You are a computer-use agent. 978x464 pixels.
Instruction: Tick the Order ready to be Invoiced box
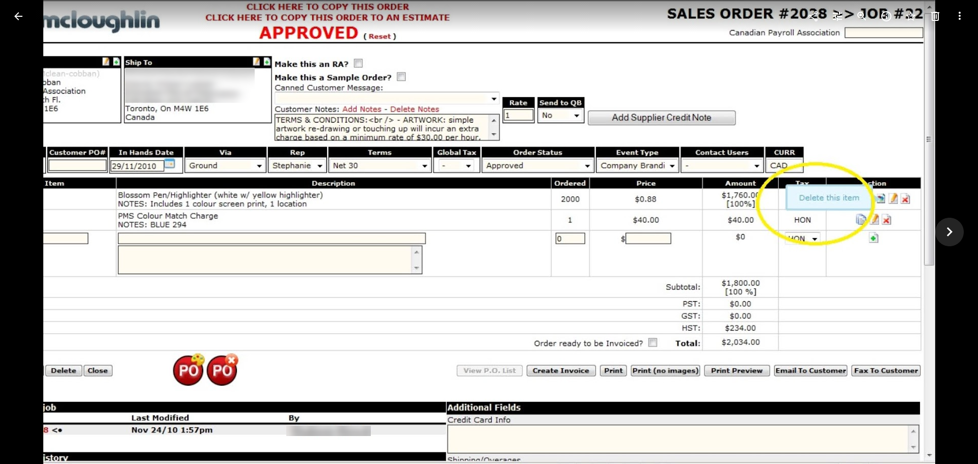653,342
